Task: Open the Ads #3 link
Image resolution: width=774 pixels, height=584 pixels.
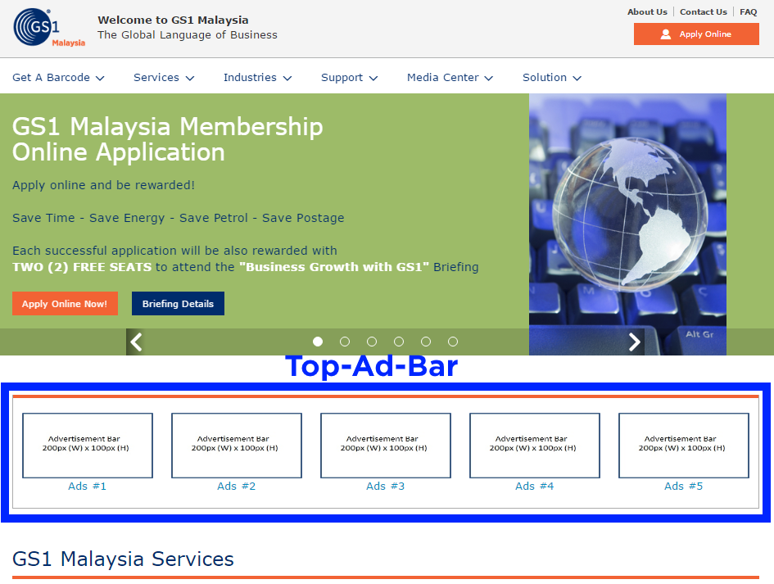Action: [386, 487]
